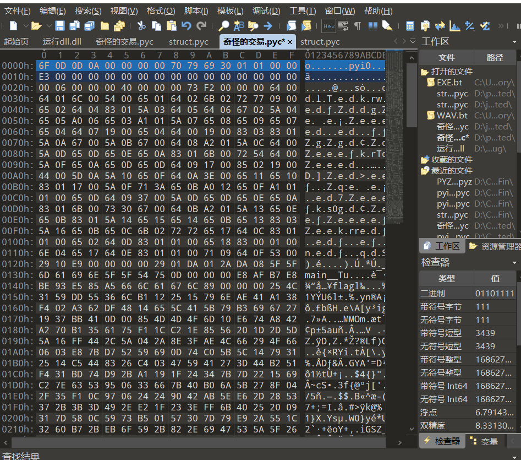This screenshot has height=460, width=521.
Task: Click the close file folder icon
Action: click(105, 25)
